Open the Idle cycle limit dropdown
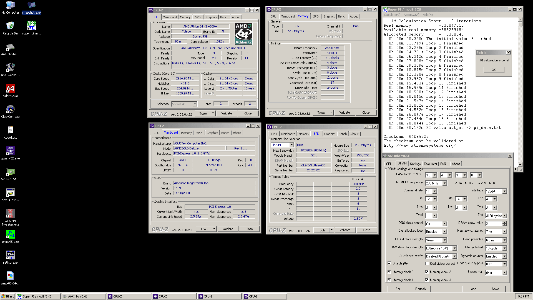Viewport: 533px width, 300px height. pyautogui.click(x=504, y=248)
